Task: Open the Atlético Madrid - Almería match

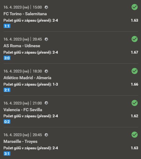Action: pos(27,78)
